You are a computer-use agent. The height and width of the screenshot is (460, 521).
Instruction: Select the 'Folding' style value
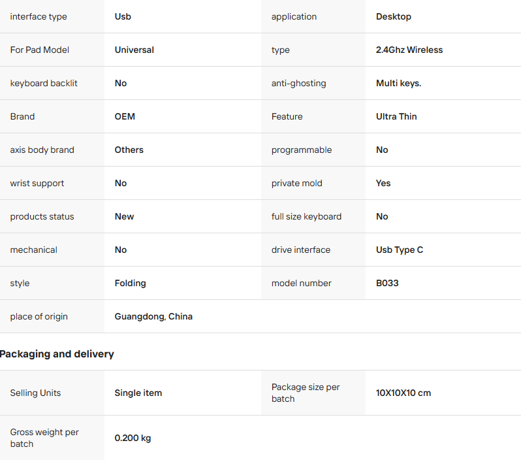point(131,283)
